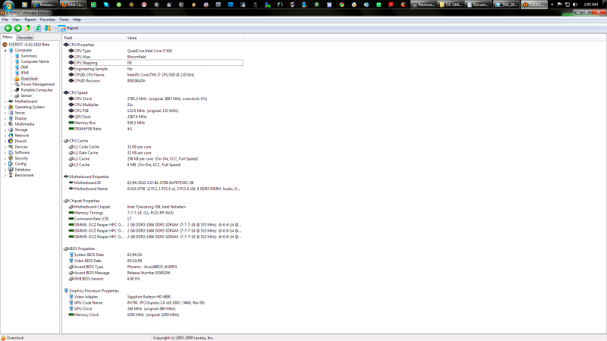Click the Security shield icon

tap(11, 158)
